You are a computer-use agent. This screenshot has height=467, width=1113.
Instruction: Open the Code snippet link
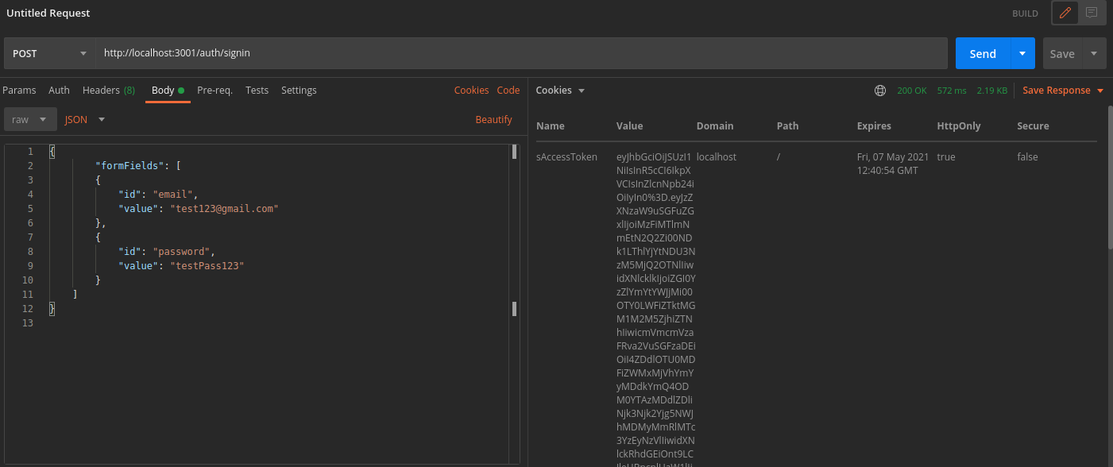(x=508, y=90)
